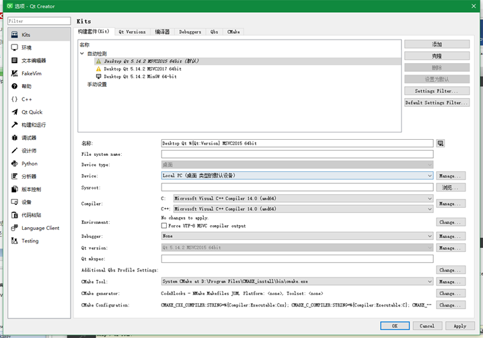
Task: Open the Qt Quick settings category
Action: [x=39, y=112]
